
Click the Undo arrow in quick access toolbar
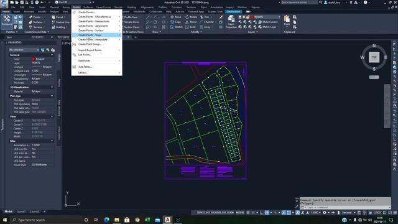42,2
